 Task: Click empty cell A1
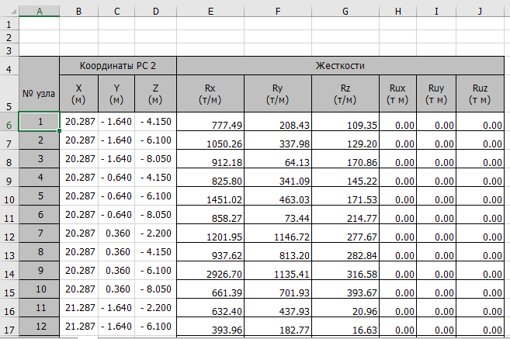click(40, 24)
